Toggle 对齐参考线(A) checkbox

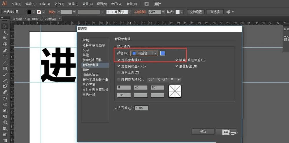118,60
